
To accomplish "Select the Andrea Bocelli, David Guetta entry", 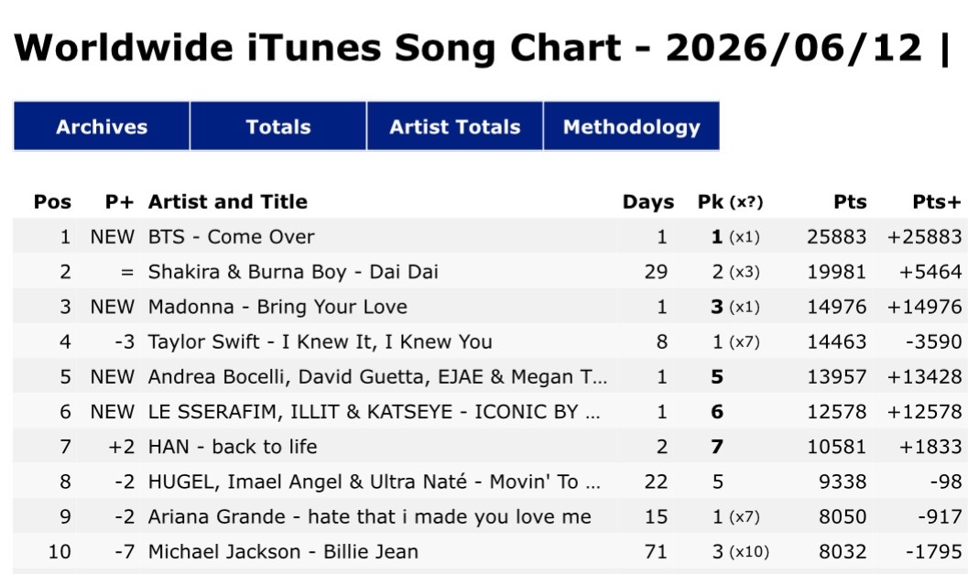I will click(x=490, y=376).
